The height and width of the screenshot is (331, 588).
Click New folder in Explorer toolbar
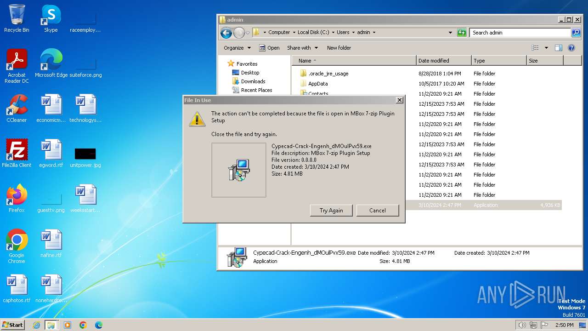tap(339, 48)
